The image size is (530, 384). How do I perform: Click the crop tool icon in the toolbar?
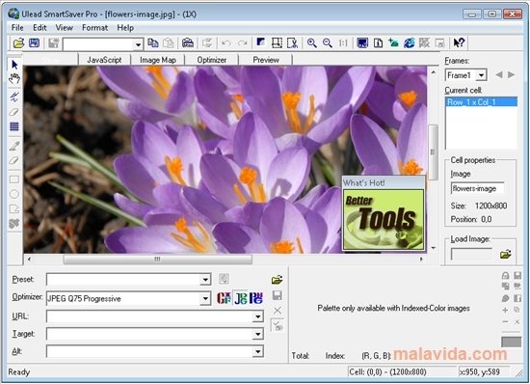(277, 43)
